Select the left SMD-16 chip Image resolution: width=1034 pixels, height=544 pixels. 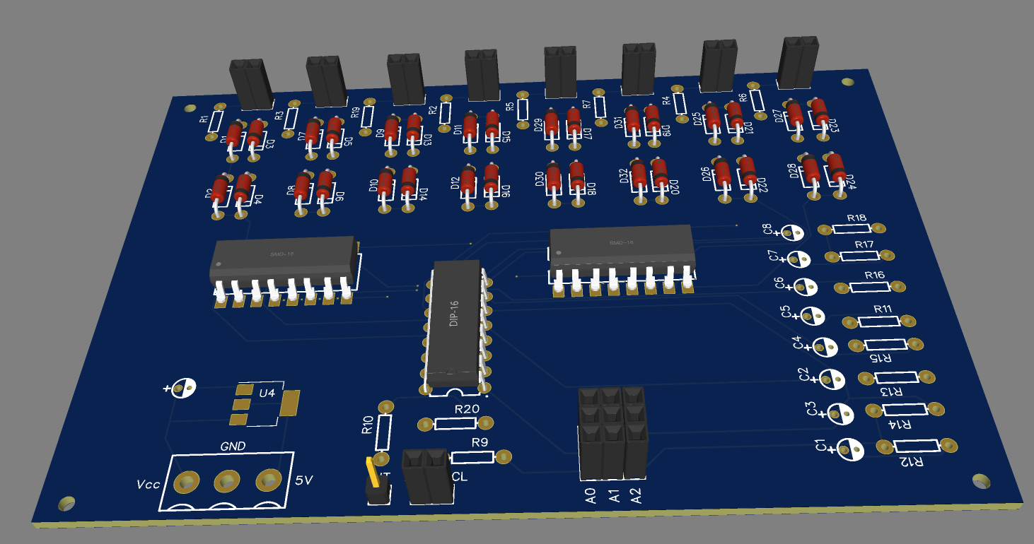[x=283, y=259]
